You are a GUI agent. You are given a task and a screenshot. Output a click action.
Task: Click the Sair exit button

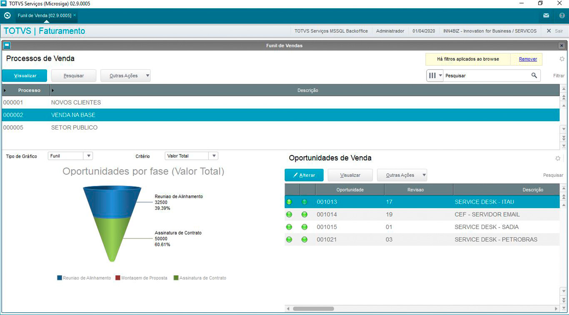[x=555, y=31]
